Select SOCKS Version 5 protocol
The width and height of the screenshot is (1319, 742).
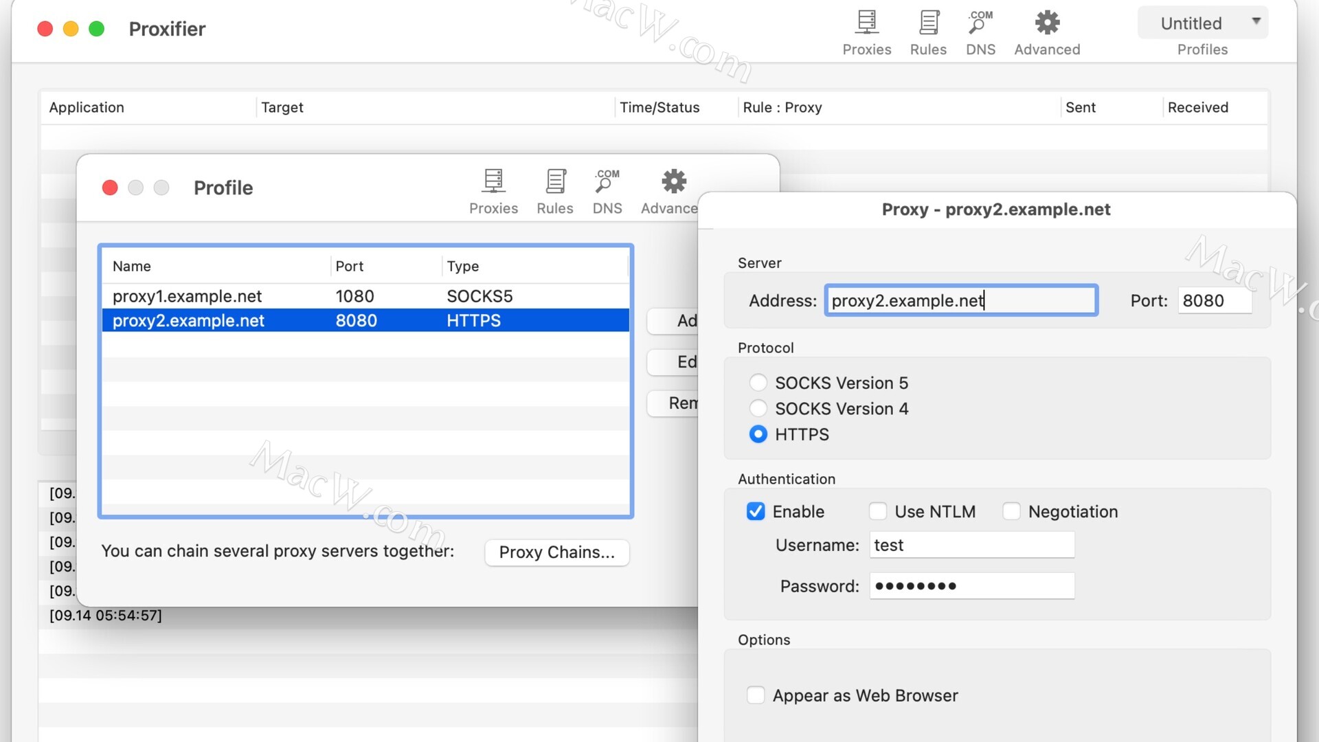[x=758, y=383]
